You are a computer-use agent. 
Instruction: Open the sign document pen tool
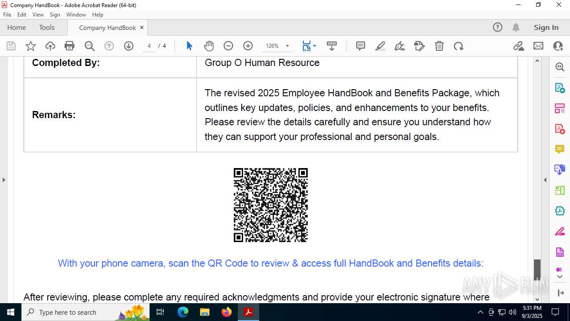[x=400, y=46]
